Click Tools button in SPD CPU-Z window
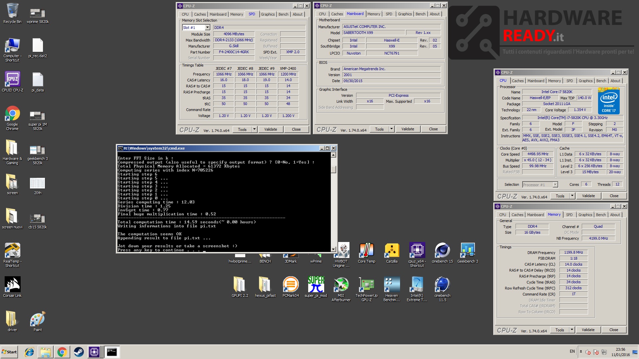639x359 pixels. coord(242,129)
